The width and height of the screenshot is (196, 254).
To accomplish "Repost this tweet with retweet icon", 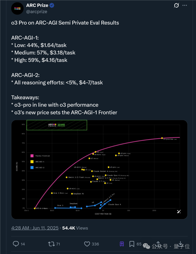I will tap(51, 244).
